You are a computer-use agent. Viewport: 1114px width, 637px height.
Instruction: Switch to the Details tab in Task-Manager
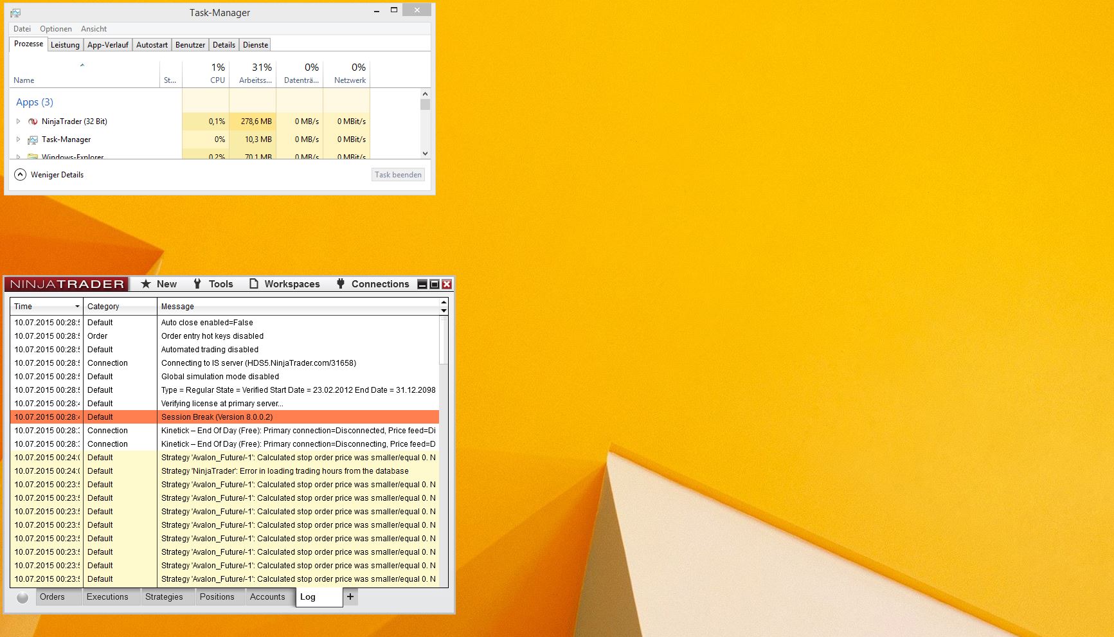[224, 45]
